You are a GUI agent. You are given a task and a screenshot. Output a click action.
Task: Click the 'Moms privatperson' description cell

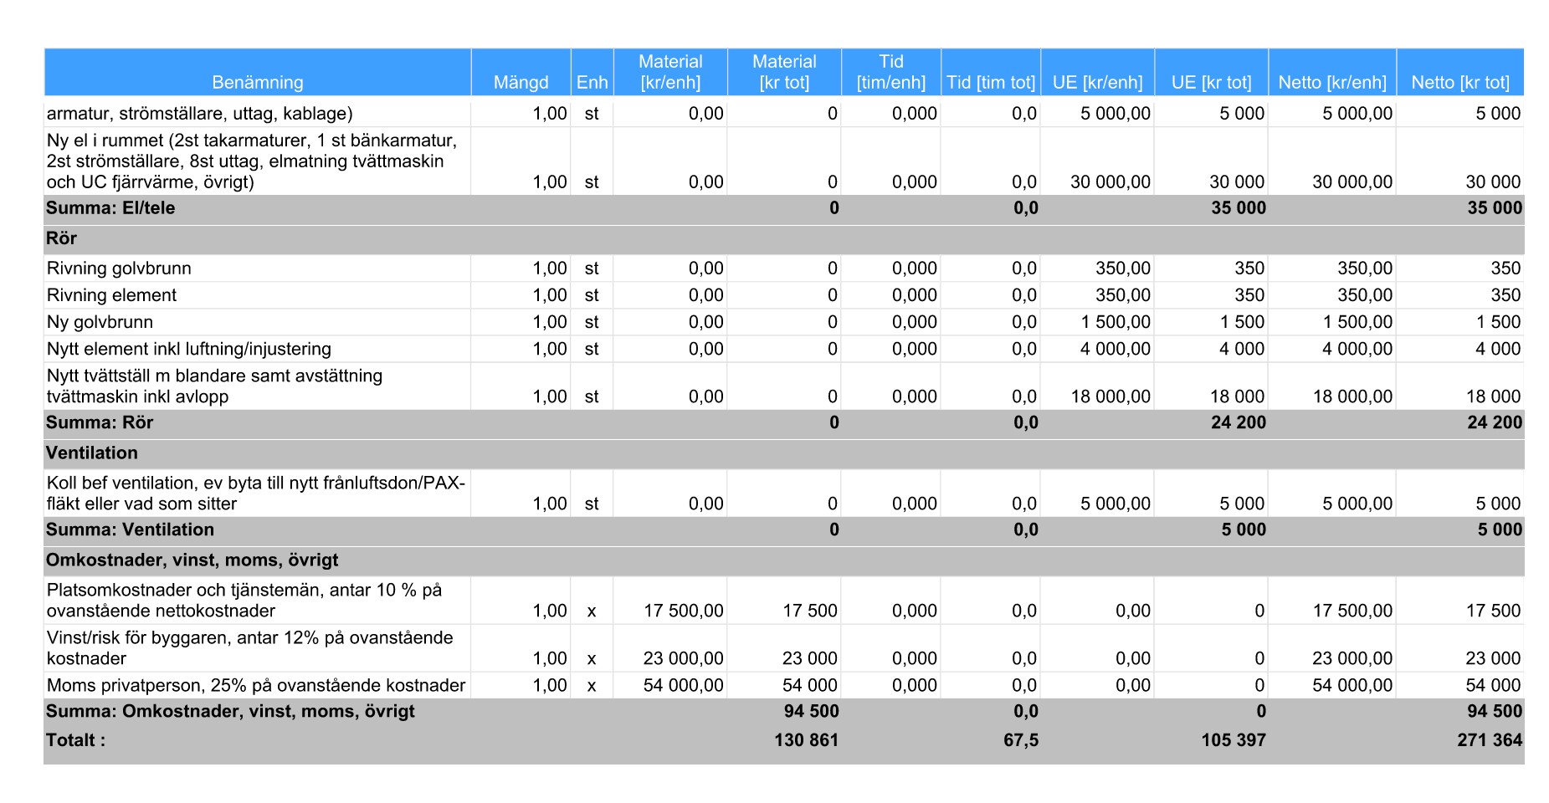coord(256,685)
